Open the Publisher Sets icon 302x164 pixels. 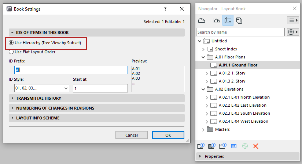tap(239, 20)
